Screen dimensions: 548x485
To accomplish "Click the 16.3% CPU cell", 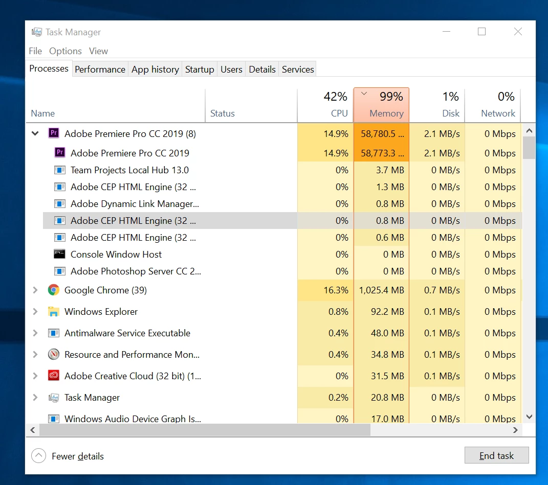I will click(325, 290).
